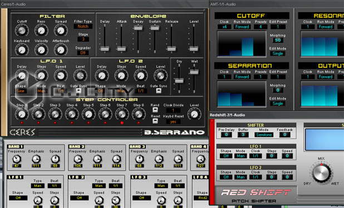Click the Band 1 Frequency knob
Image resolution: width=344 pixels, height=208 pixels.
click(17, 159)
